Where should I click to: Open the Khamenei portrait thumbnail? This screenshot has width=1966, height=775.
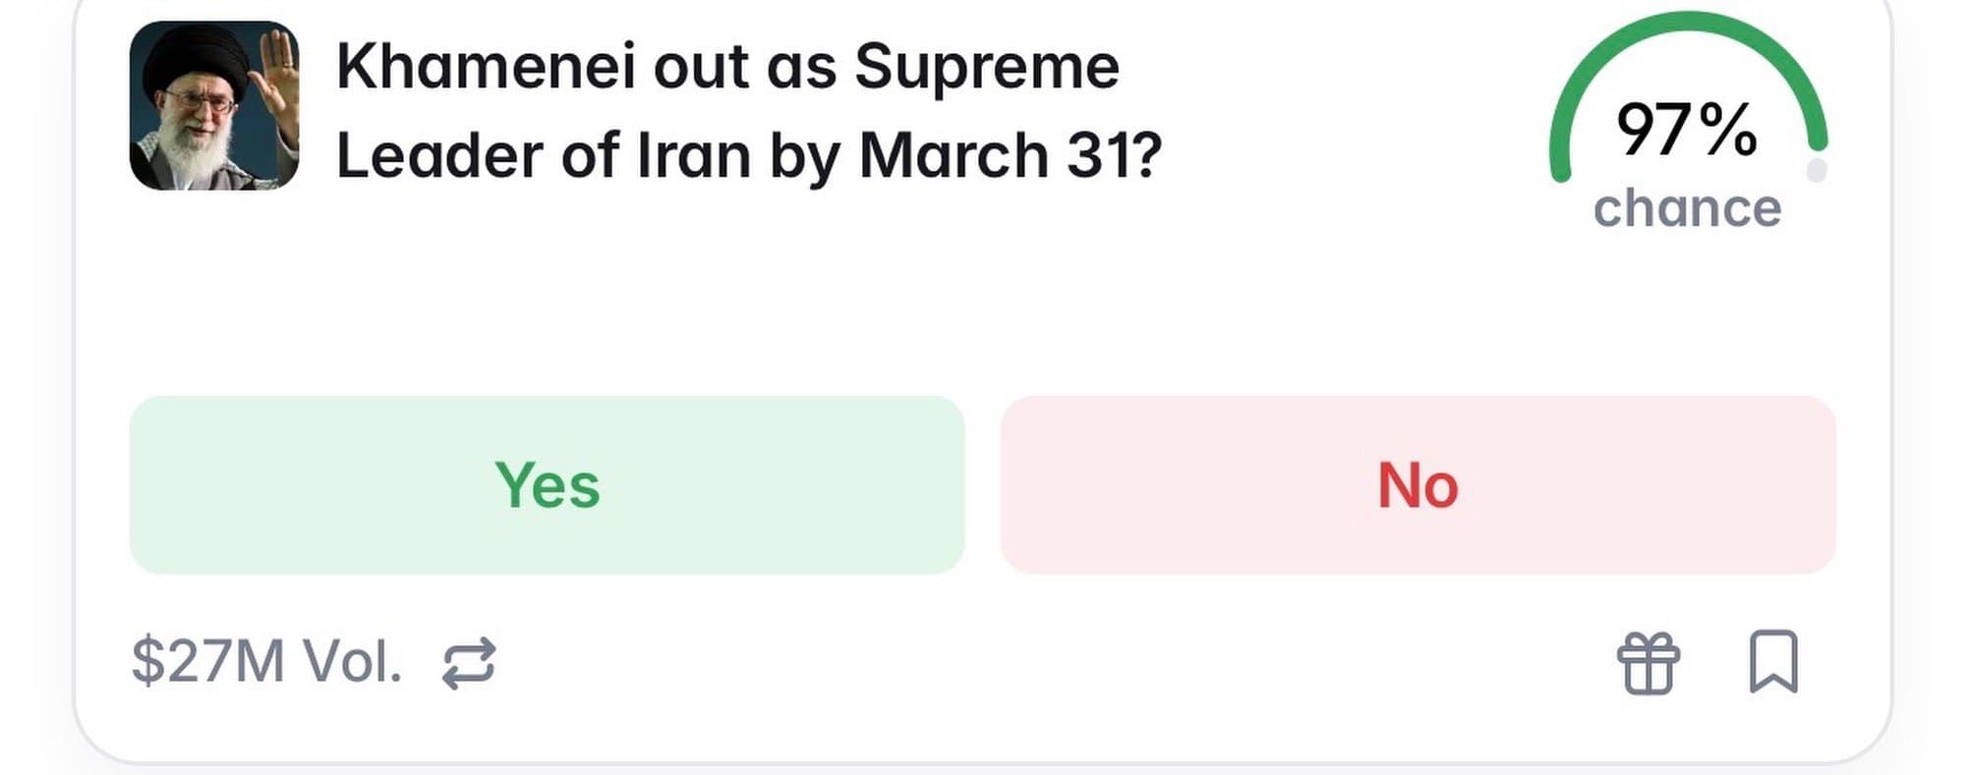(214, 106)
